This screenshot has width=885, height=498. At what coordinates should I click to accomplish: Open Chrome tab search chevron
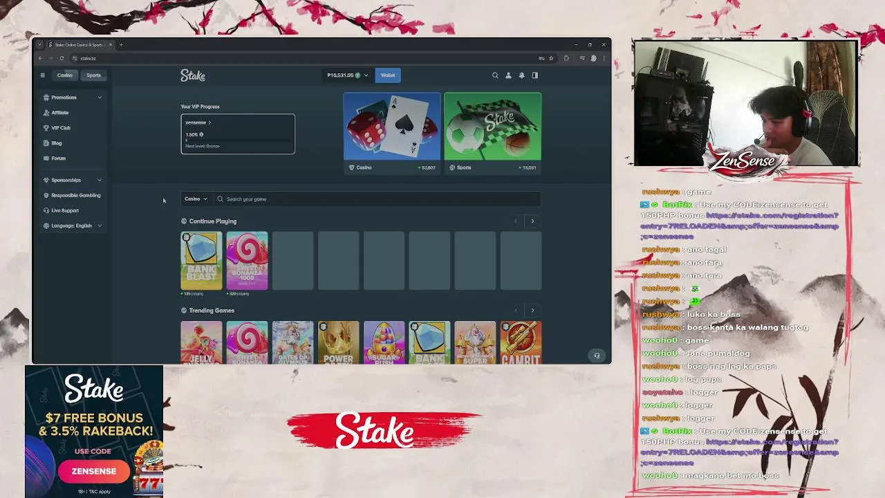39,45
